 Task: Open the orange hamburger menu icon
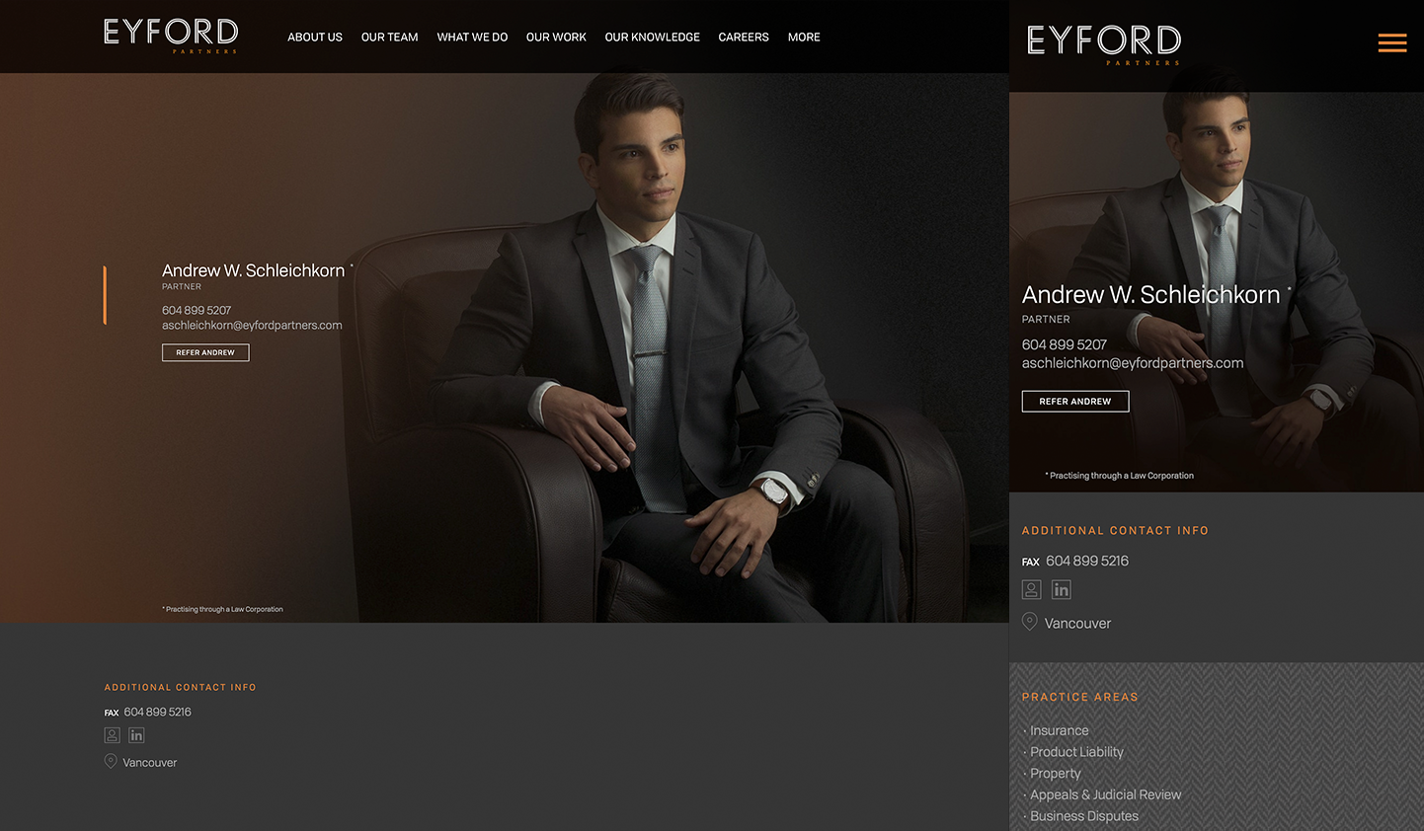(1392, 42)
